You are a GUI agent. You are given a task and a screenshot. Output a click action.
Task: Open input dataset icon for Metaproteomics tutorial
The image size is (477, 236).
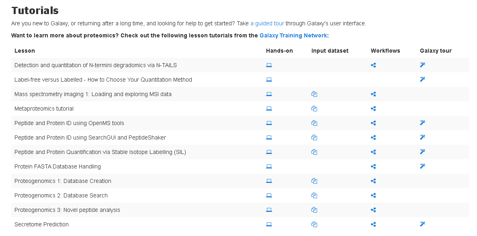pyautogui.click(x=314, y=109)
